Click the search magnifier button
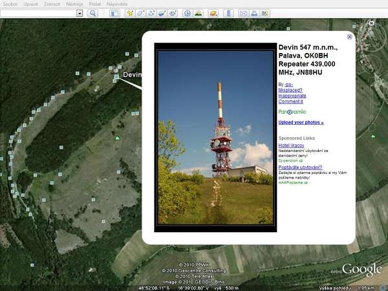The width and height of the screenshot is (388, 291). coord(92,13)
